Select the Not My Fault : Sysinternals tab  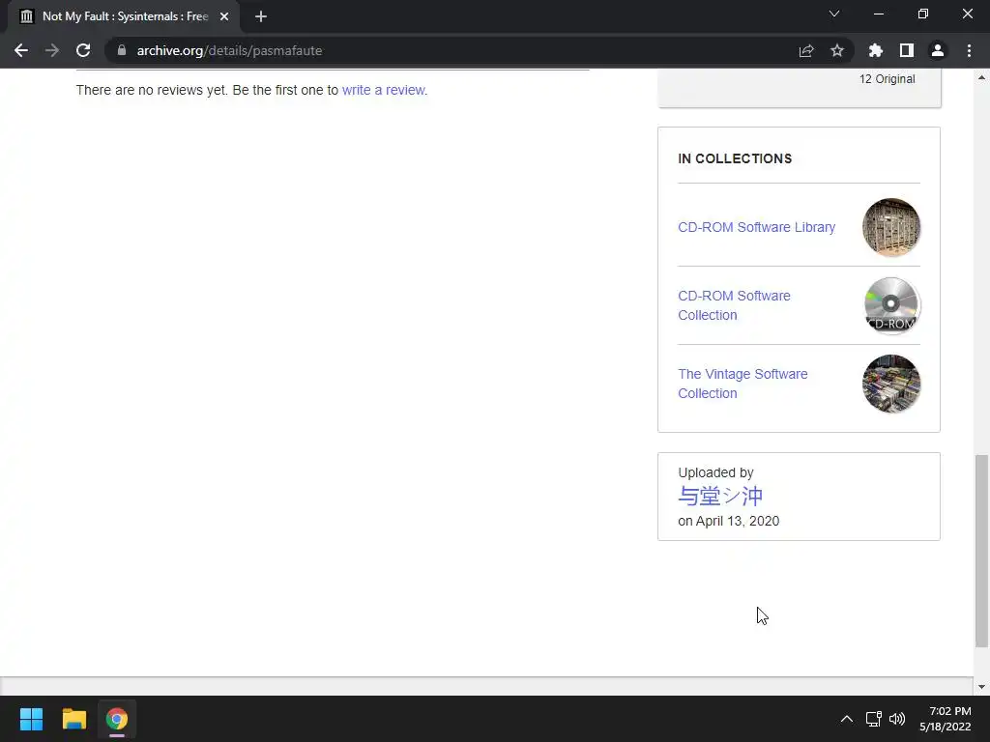[x=124, y=16]
